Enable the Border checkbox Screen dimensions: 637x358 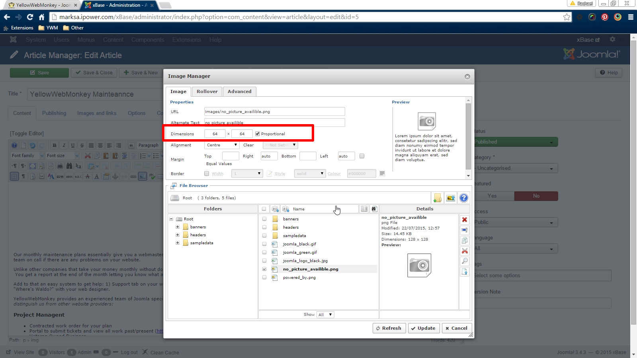click(x=207, y=173)
